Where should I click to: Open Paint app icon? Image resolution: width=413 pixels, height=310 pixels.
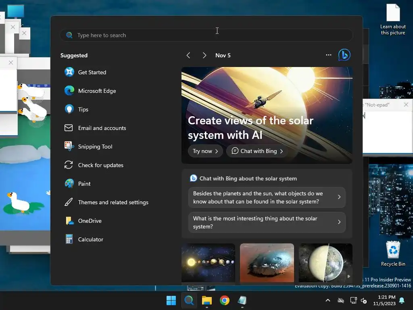click(69, 184)
